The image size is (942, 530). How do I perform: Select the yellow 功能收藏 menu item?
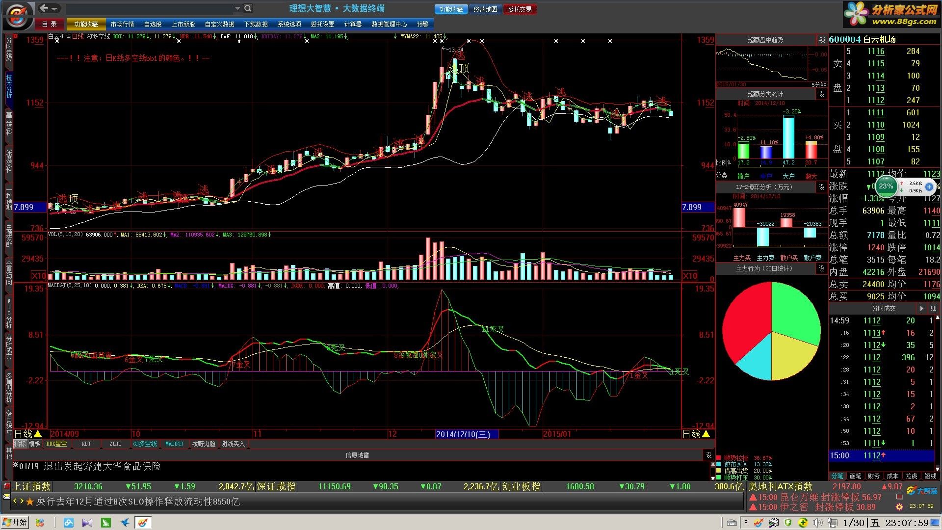tap(86, 24)
